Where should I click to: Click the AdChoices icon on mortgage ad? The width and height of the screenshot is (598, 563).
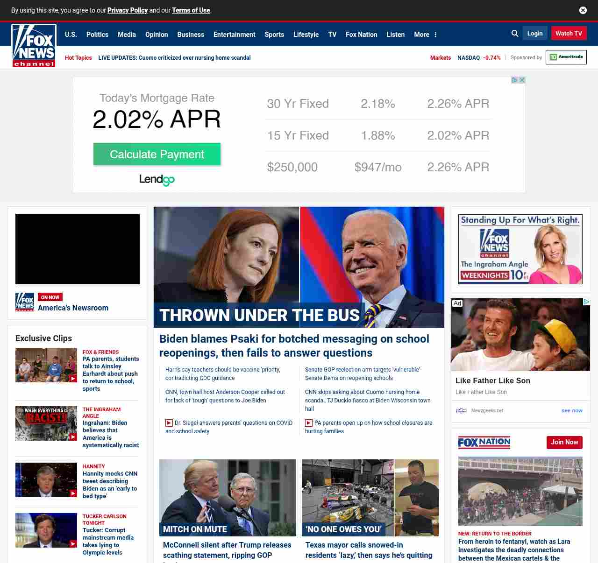[514, 80]
